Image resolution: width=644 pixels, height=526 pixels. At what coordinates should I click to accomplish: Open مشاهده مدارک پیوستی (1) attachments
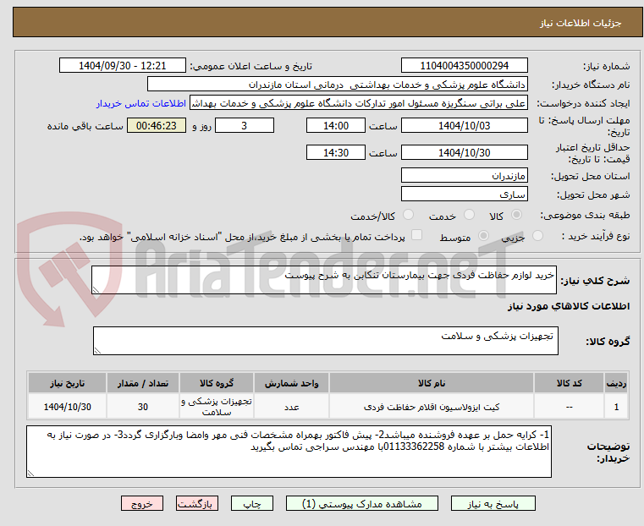pos(362,503)
